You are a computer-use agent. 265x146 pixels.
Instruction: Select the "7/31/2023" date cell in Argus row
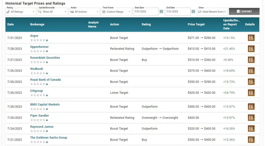pyautogui.click(x=15, y=38)
